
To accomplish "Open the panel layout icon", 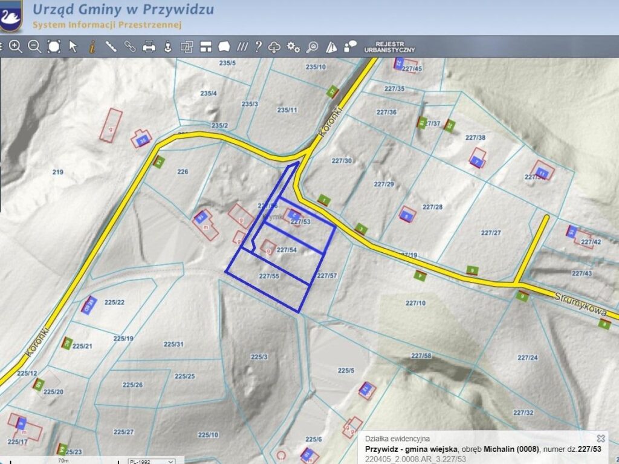I will pos(206,47).
